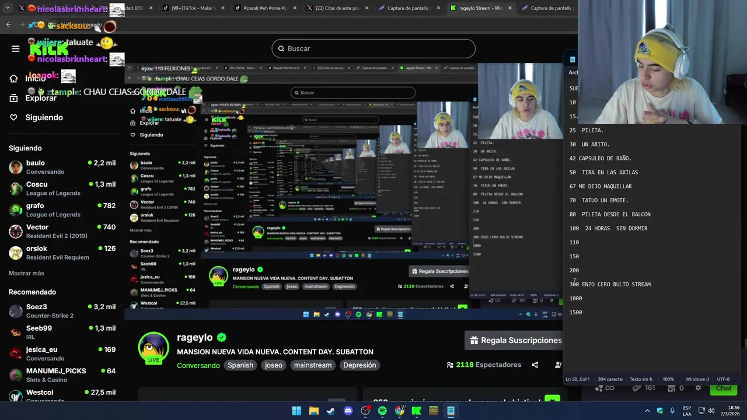Click the Depresión tag

(x=359, y=365)
